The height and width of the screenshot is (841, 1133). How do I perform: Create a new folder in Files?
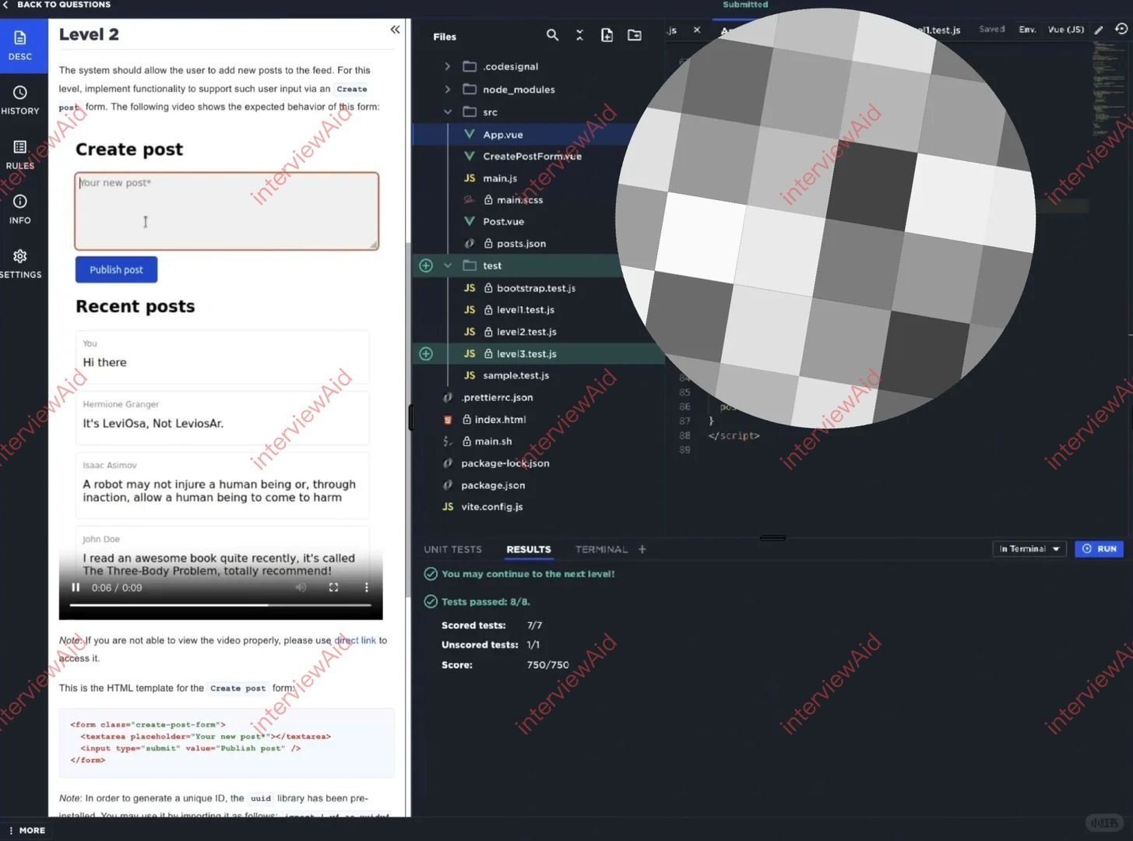point(635,35)
